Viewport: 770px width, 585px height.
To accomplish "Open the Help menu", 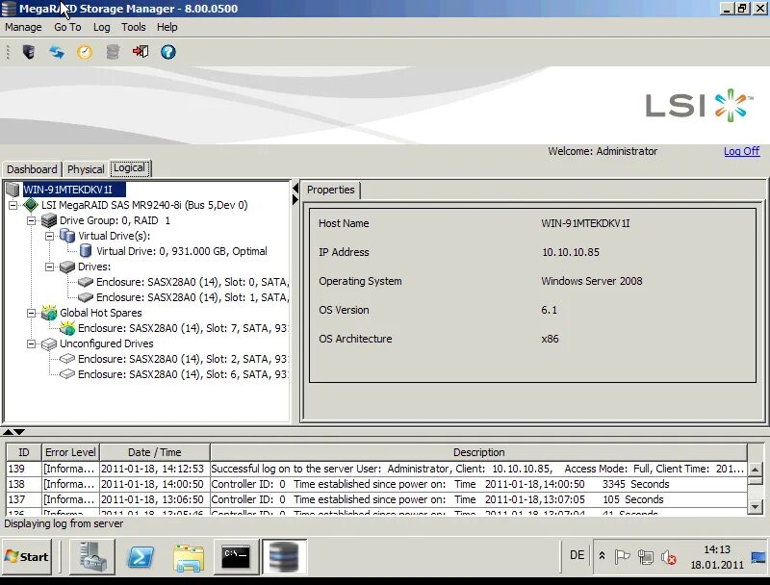I will (x=167, y=27).
